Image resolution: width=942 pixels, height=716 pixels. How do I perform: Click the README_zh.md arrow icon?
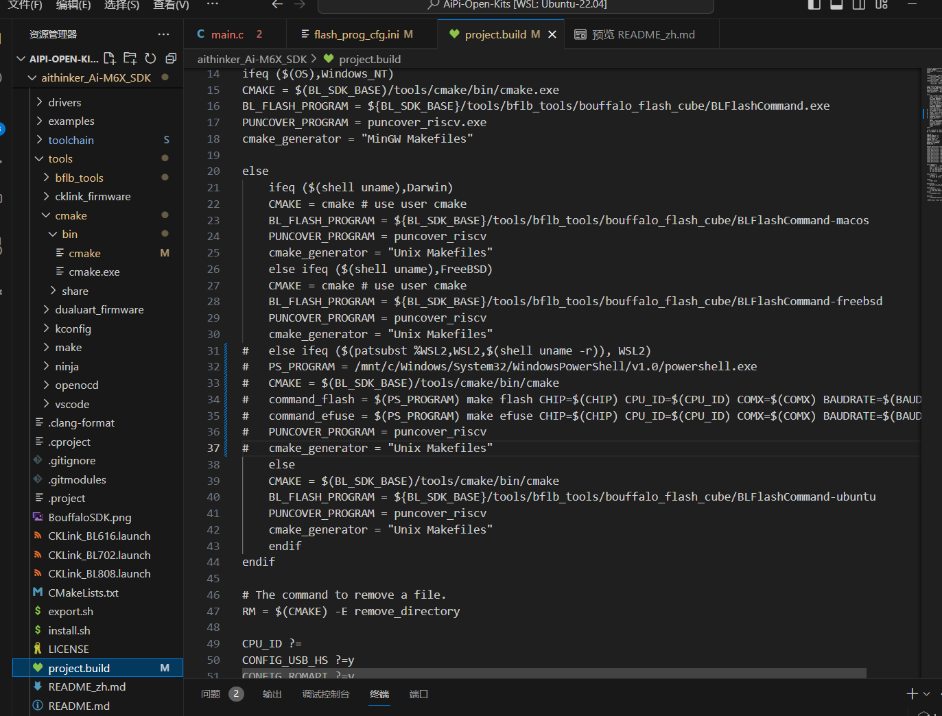click(x=38, y=686)
